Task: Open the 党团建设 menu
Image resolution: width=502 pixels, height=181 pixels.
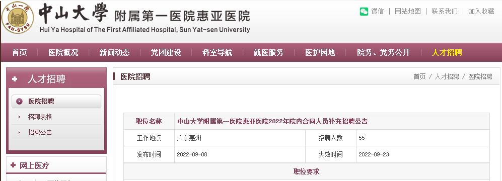Action: 166,52
